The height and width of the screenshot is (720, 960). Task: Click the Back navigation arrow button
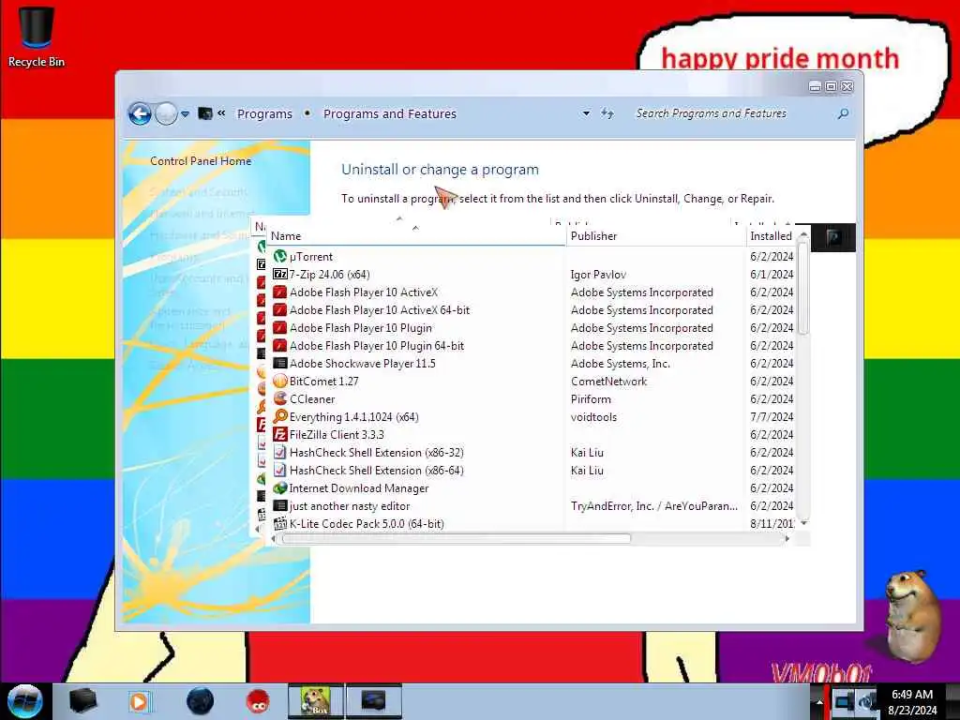click(140, 113)
